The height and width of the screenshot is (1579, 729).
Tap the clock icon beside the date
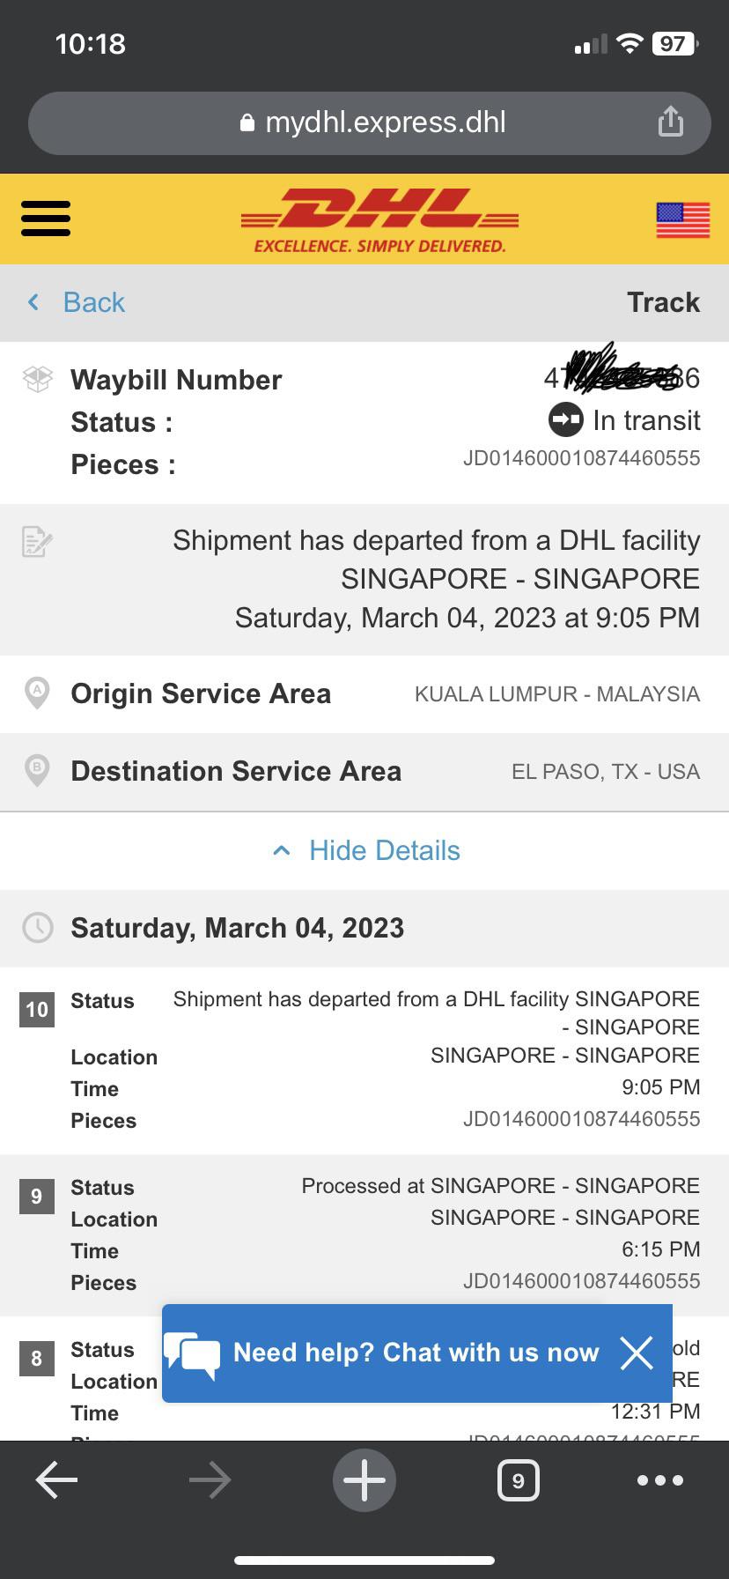(x=37, y=928)
